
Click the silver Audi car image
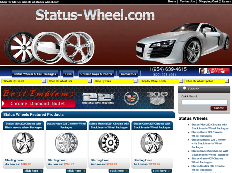click(183, 43)
